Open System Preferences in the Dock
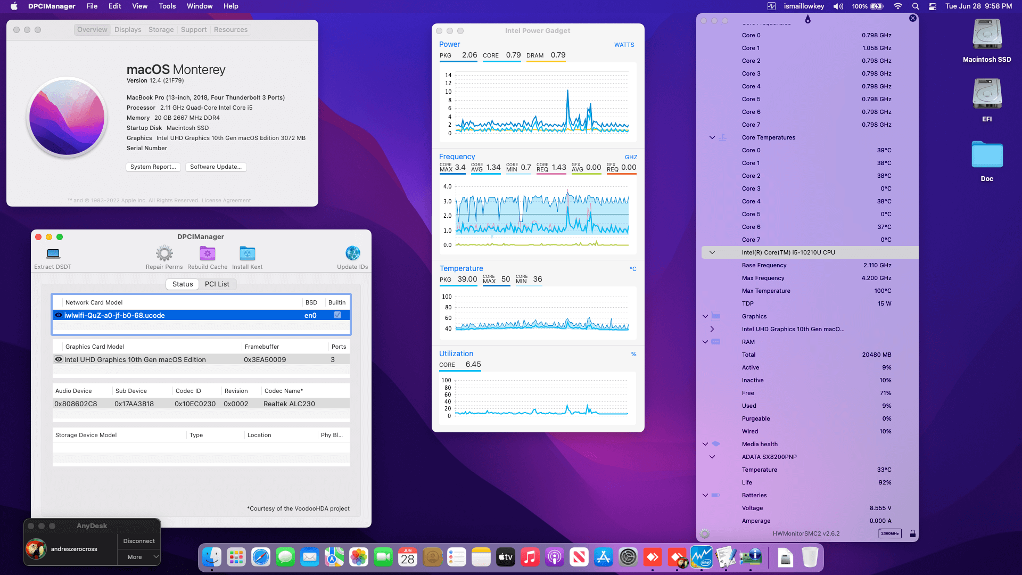 pyautogui.click(x=628, y=557)
